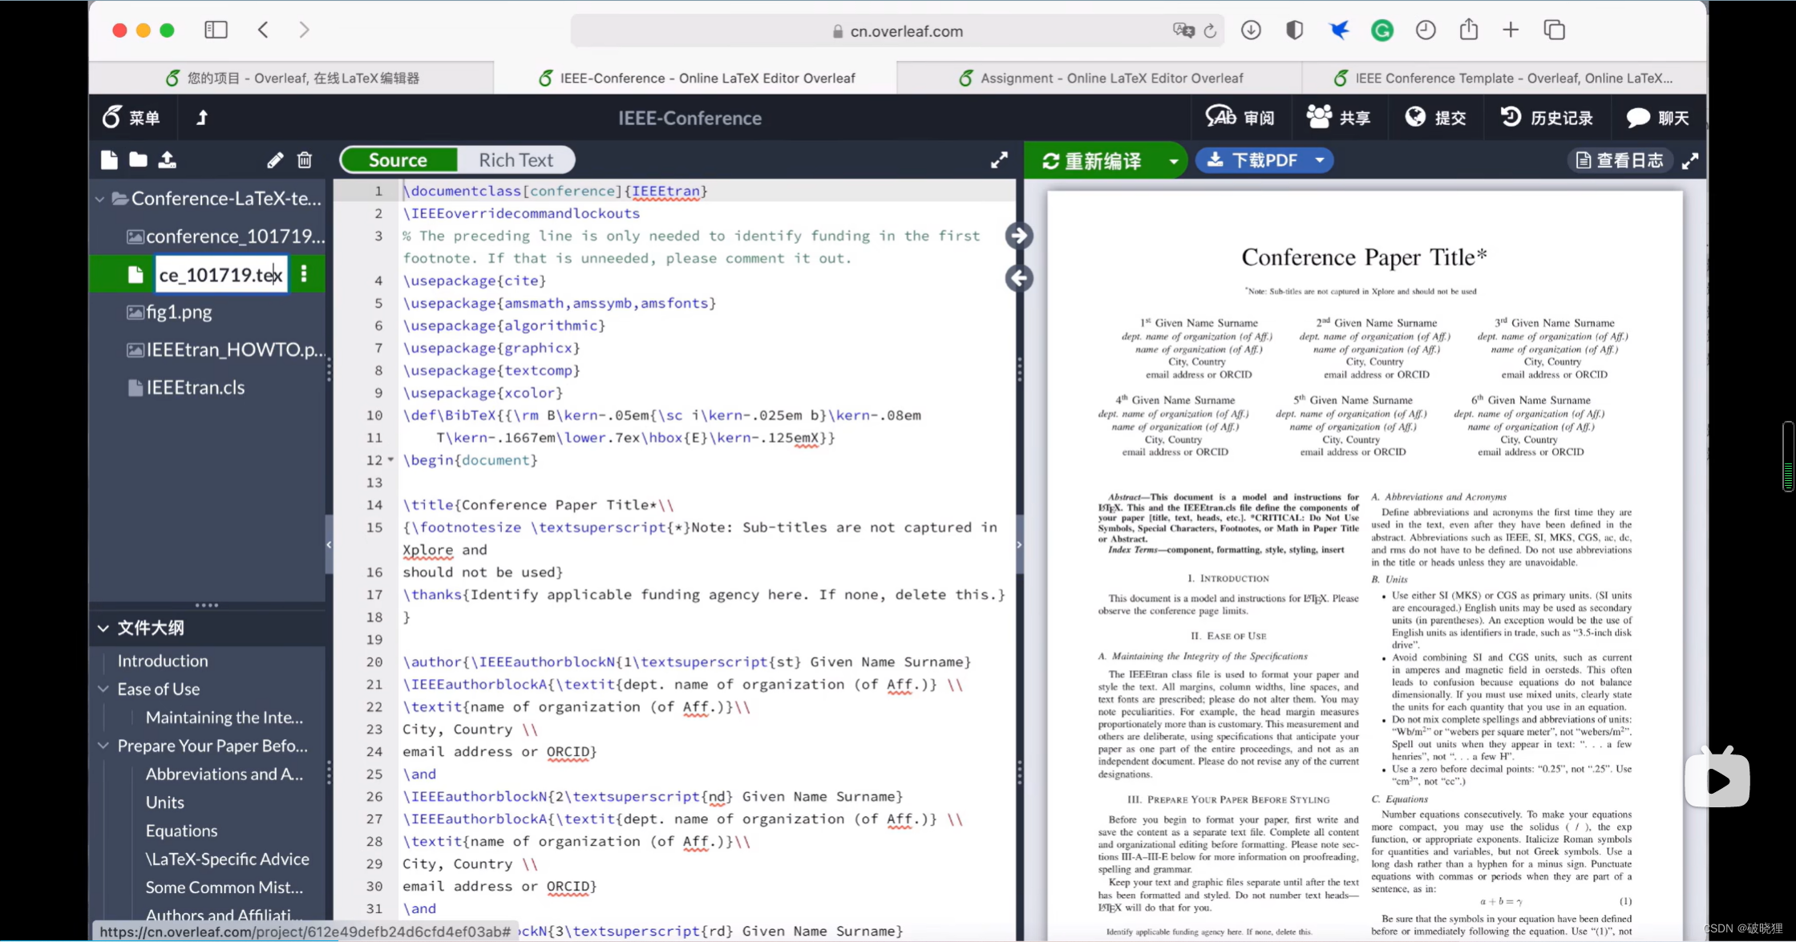Click the new folder icon above the file tree
The height and width of the screenshot is (942, 1796).
pyautogui.click(x=137, y=160)
